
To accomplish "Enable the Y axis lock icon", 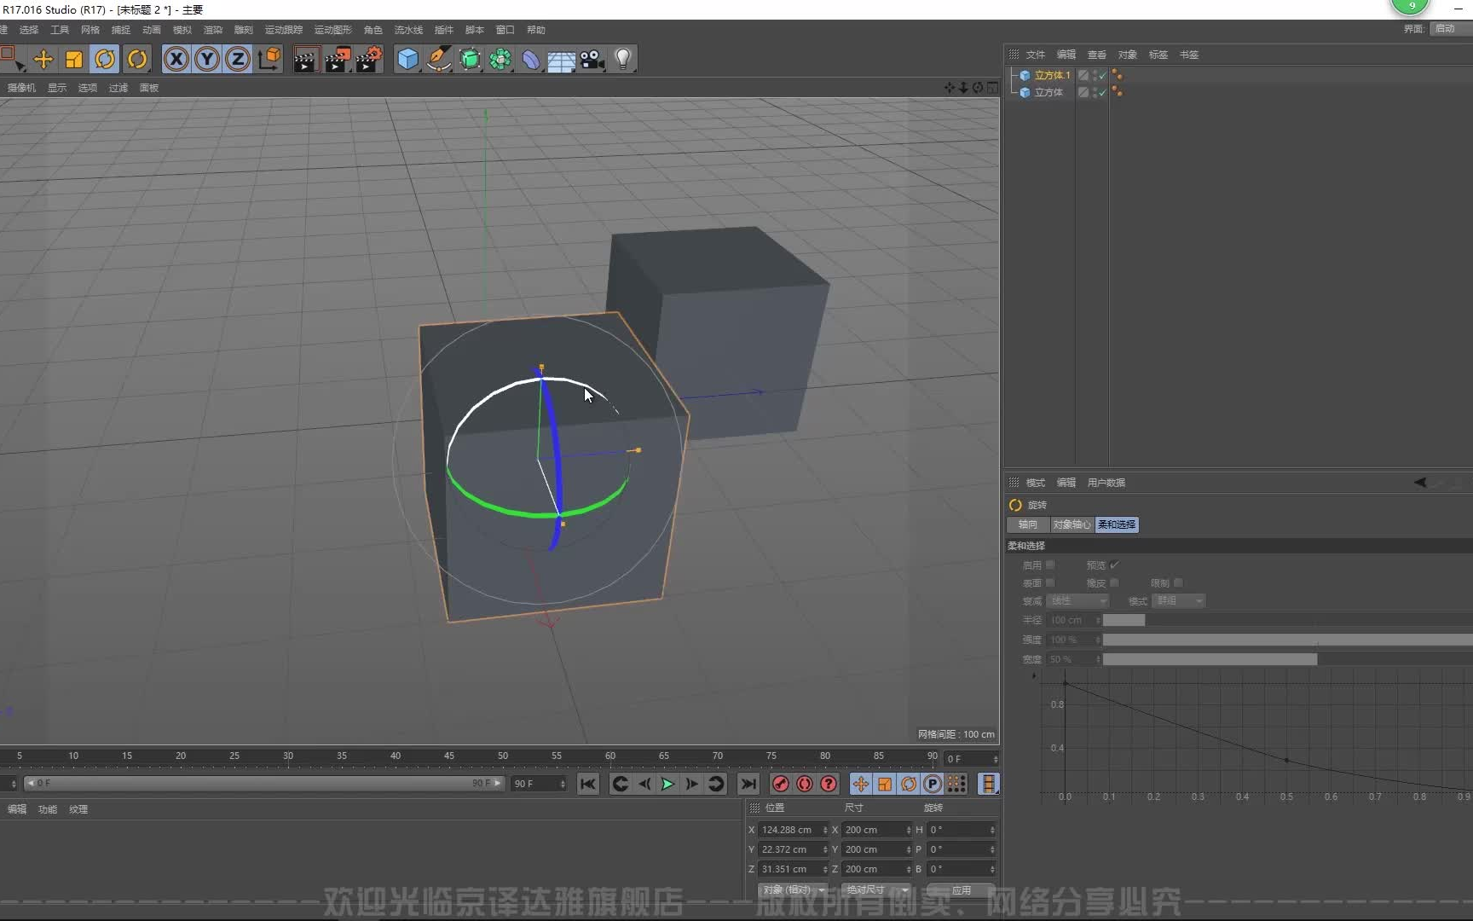I will click(x=207, y=59).
